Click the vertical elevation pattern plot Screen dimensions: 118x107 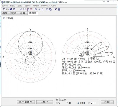[87, 44]
